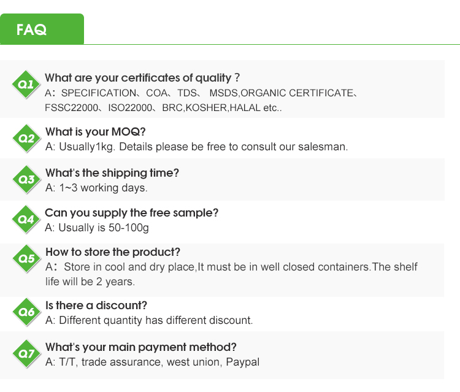
Task: Click the green Q7 diamond icon
Action: click(26, 354)
